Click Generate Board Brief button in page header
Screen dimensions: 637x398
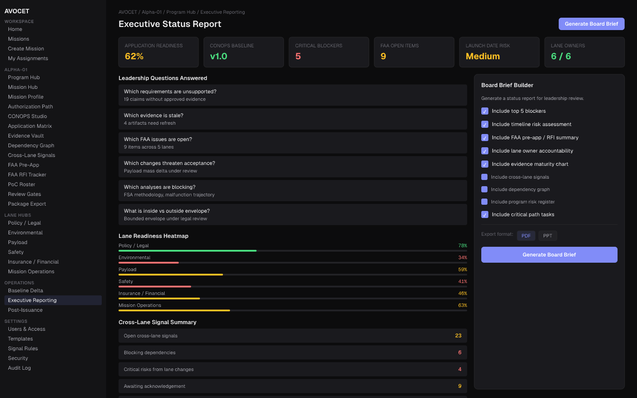coord(591,24)
